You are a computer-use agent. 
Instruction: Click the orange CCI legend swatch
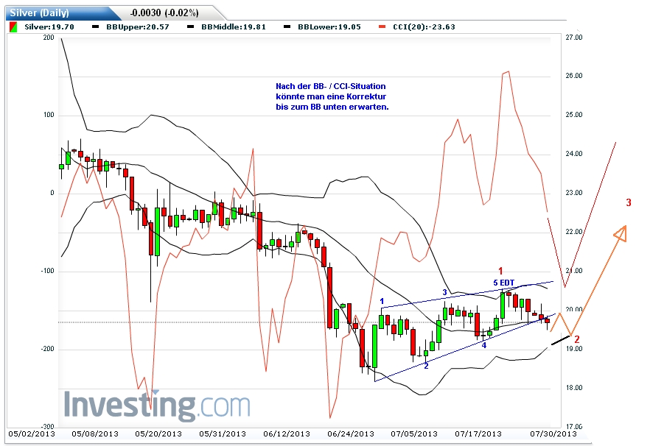tap(382, 27)
